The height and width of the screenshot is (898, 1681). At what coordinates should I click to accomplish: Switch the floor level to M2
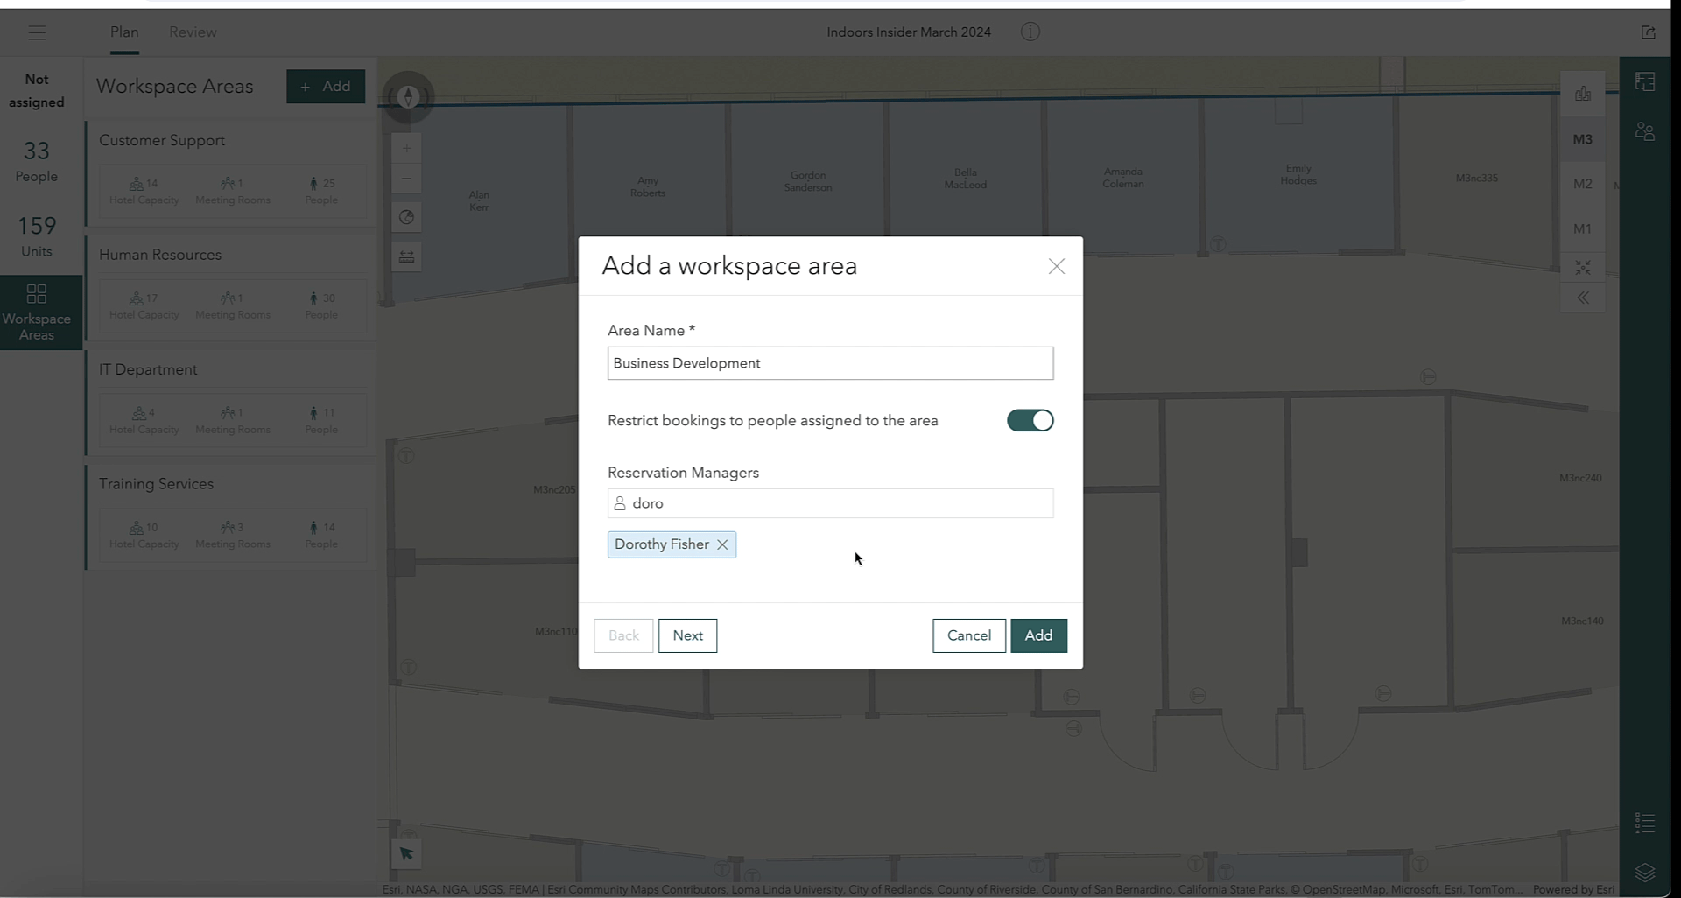[x=1583, y=184]
